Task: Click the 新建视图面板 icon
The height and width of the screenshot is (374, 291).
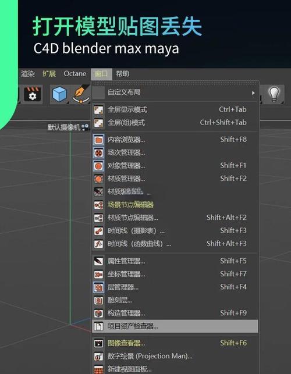Action: click(x=98, y=369)
